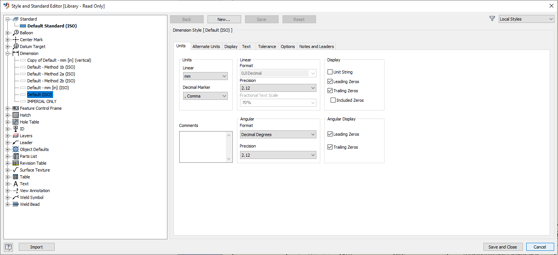Image resolution: width=558 pixels, height=255 pixels.
Task: Click the Parts List style icon
Action: (15, 156)
